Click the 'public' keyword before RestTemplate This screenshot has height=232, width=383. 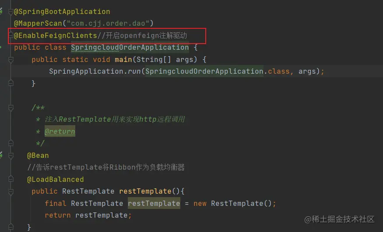tap(45, 191)
